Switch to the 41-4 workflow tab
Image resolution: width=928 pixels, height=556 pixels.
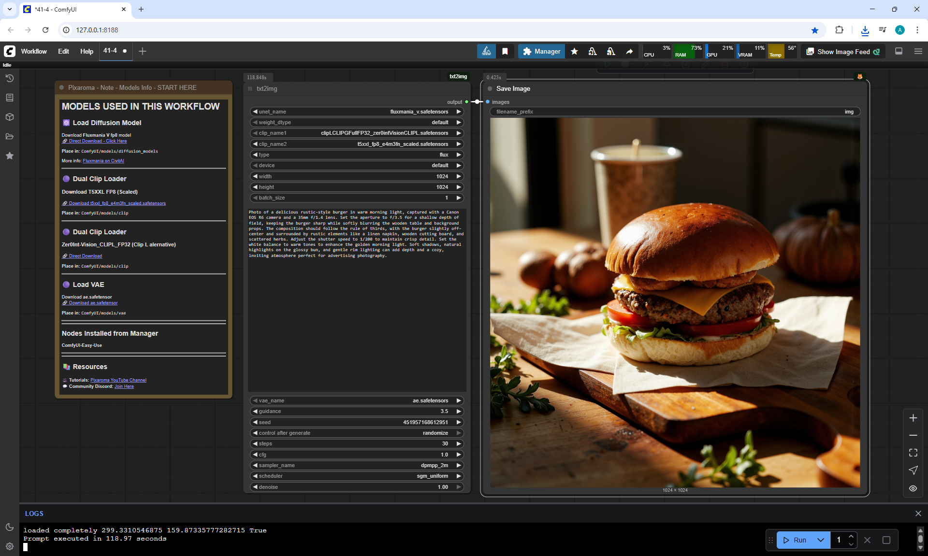coord(110,51)
